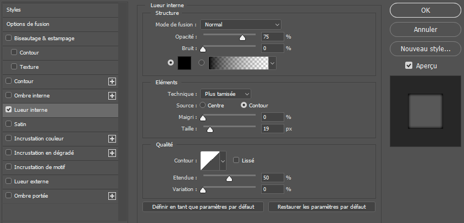Add another Ombre portée via plus icon

point(112,196)
